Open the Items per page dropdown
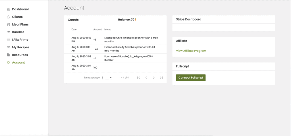 pyautogui.click(x=107, y=78)
